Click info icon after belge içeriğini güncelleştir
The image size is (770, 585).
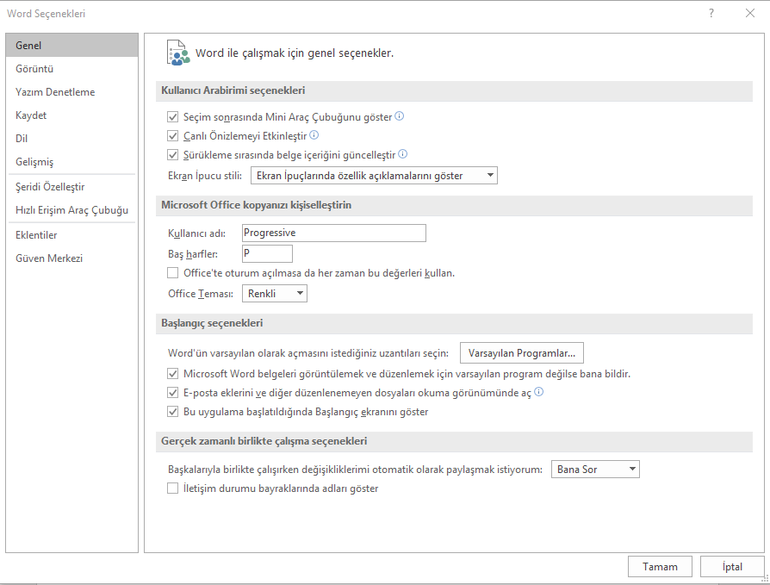(x=402, y=155)
